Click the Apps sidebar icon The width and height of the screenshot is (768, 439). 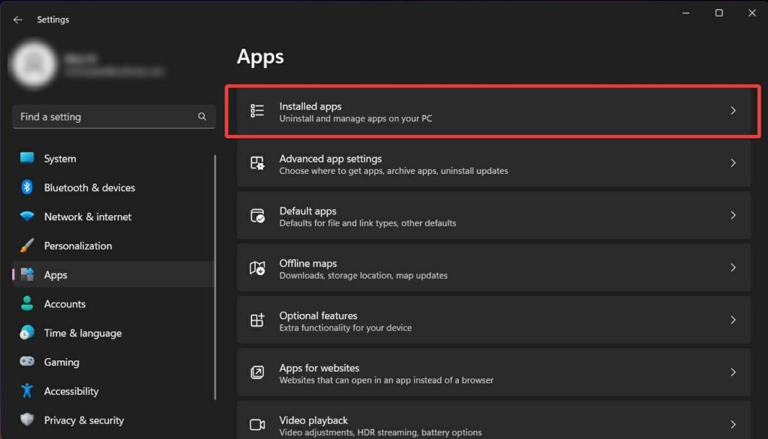[27, 274]
